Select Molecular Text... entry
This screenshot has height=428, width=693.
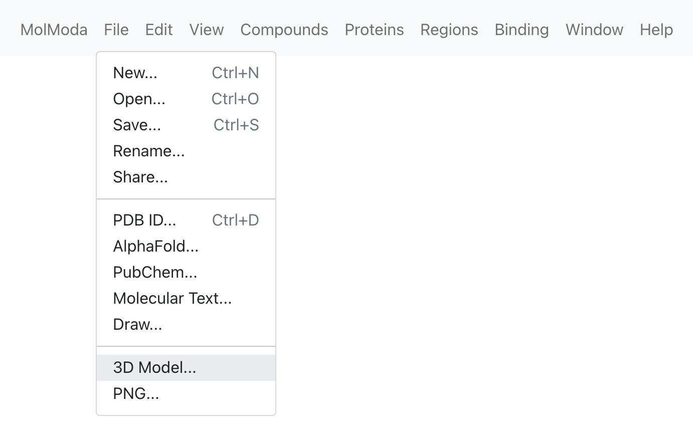(186, 299)
